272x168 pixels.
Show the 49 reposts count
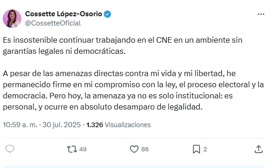click(x=83, y=149)
